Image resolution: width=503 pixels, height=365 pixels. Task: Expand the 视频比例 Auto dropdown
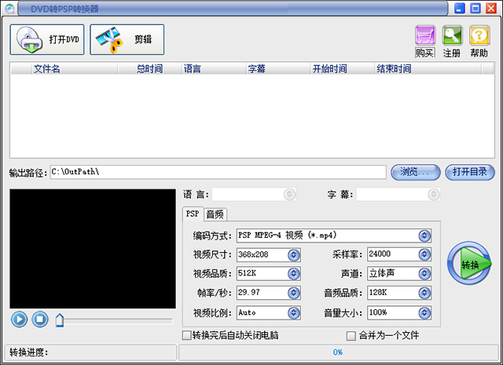pyautogui.click(x=293, y=312)
